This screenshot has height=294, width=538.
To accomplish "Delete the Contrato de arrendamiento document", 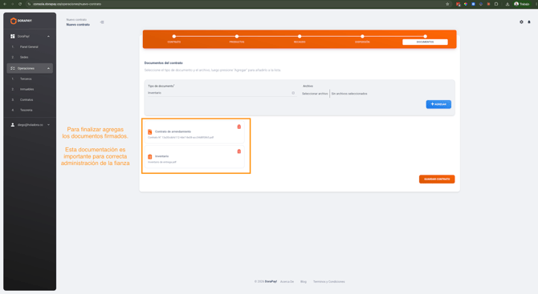I will tap(239, 127).
